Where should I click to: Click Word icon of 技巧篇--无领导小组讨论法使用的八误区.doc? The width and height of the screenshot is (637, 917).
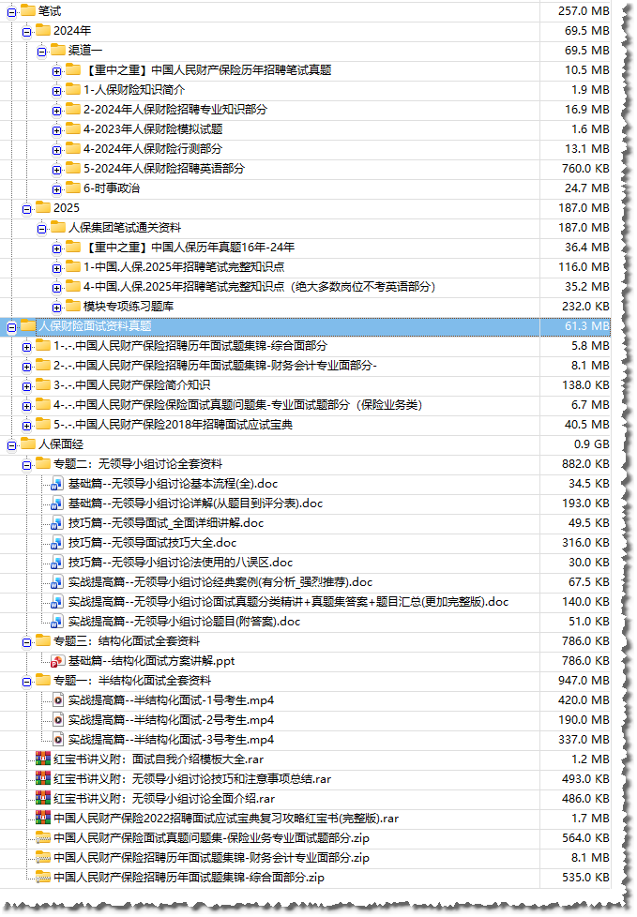(57, 563)
